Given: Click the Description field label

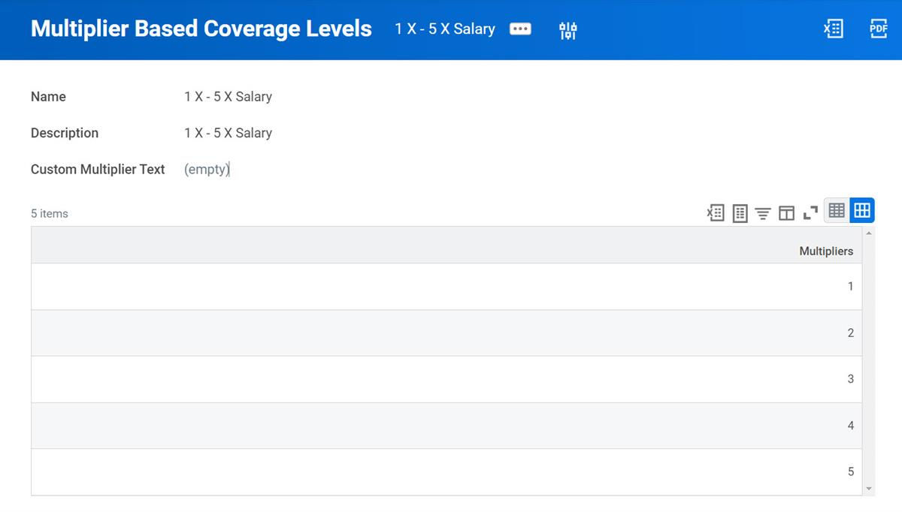Looking at the screenshot, I should (65, 133).
